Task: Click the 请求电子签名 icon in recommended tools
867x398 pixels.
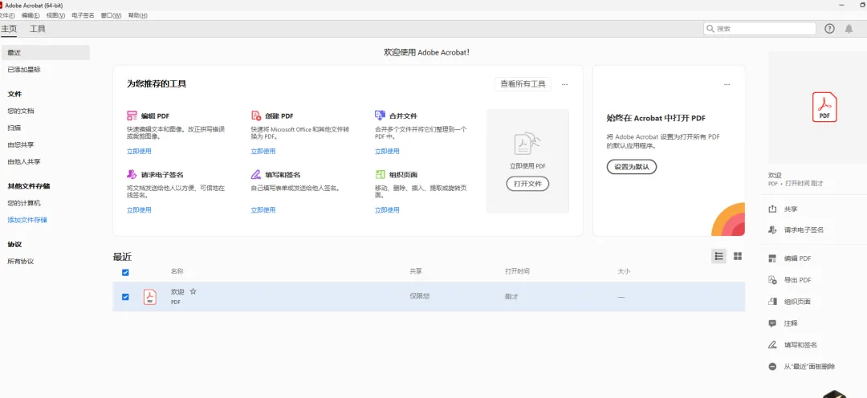Action: 132,174
